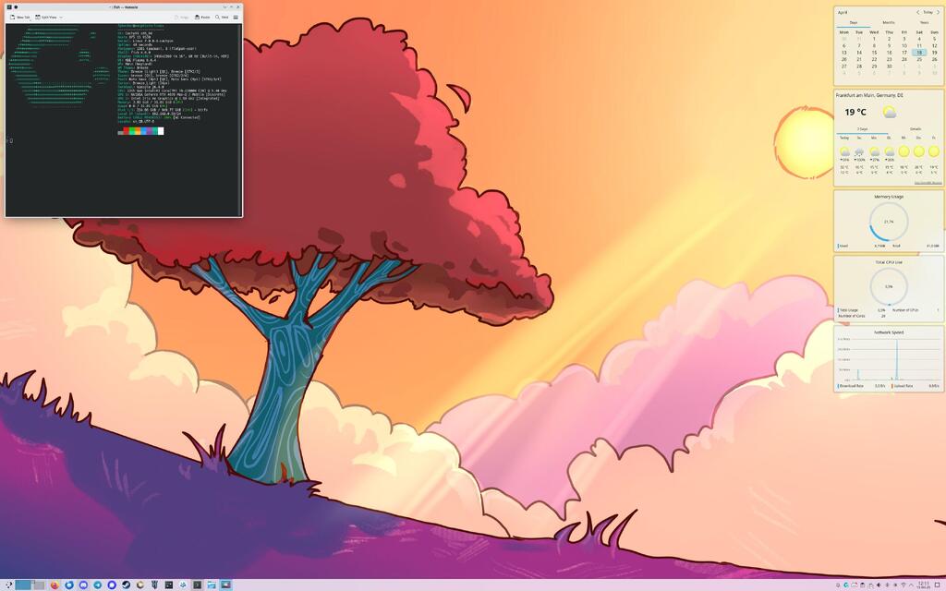This screenshot has width=946, height=591.
Task: Click the Peek at Desktop button
Action: [937, 585]
